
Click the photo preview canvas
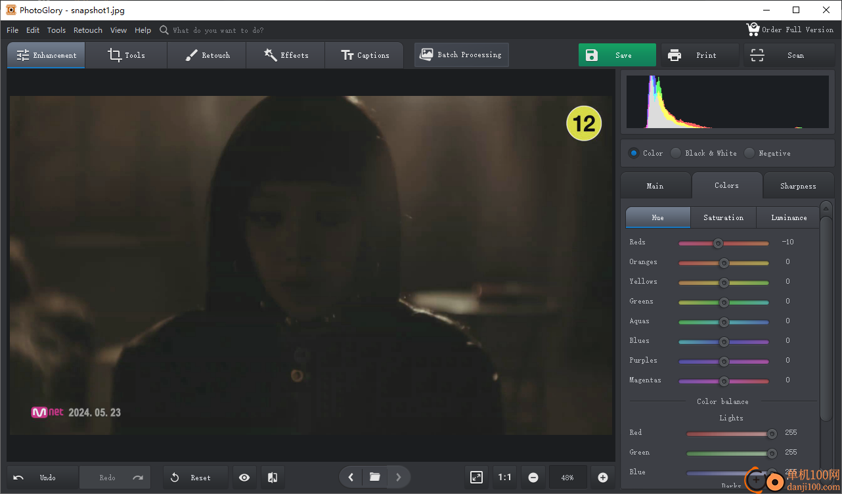(x=311, y=265)
